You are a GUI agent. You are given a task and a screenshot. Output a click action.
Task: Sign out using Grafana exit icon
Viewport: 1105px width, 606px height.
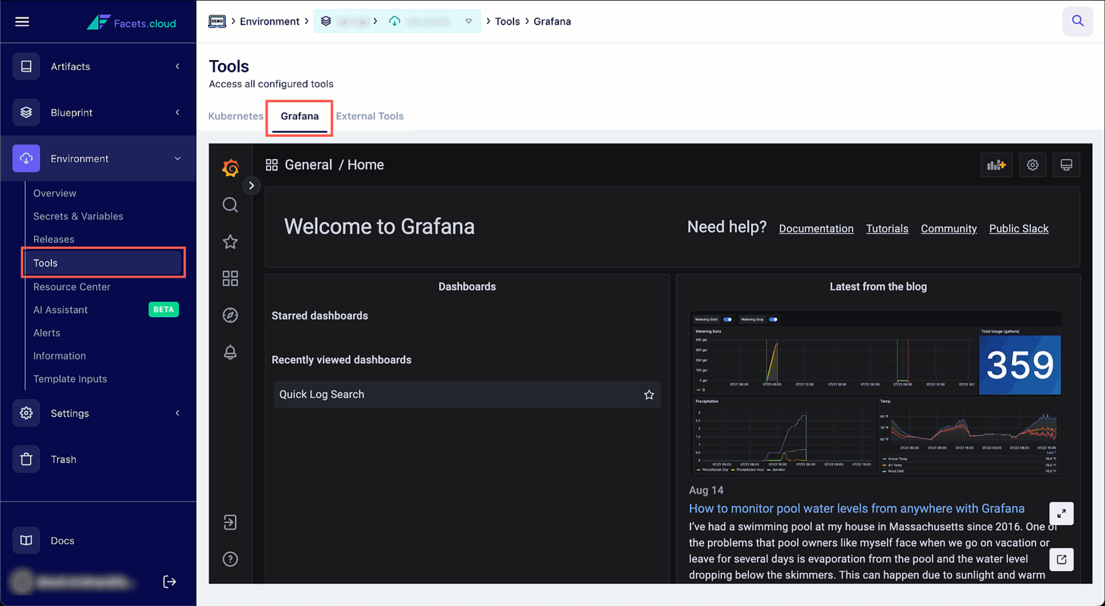coord(230,522)
